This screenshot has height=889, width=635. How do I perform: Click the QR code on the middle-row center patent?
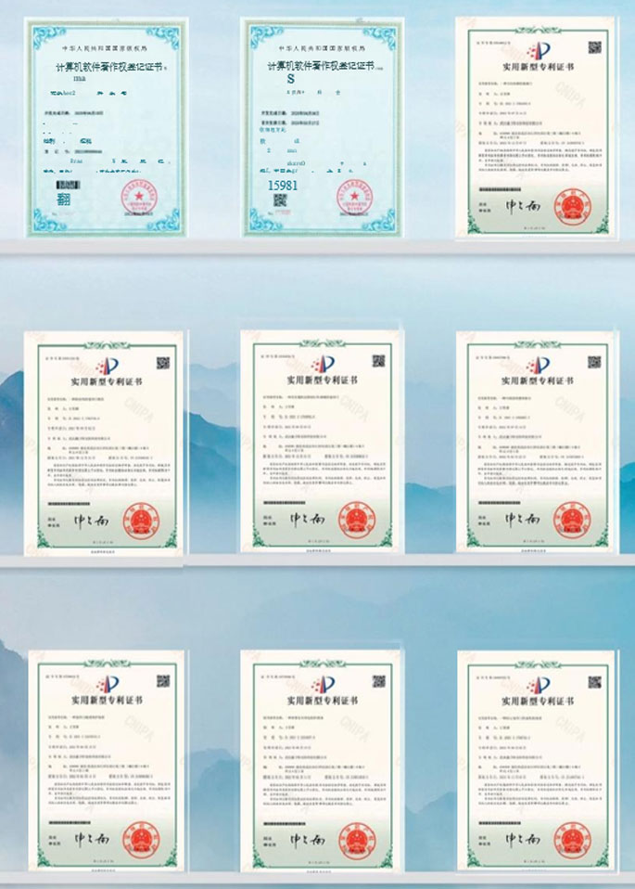(379, 362)
